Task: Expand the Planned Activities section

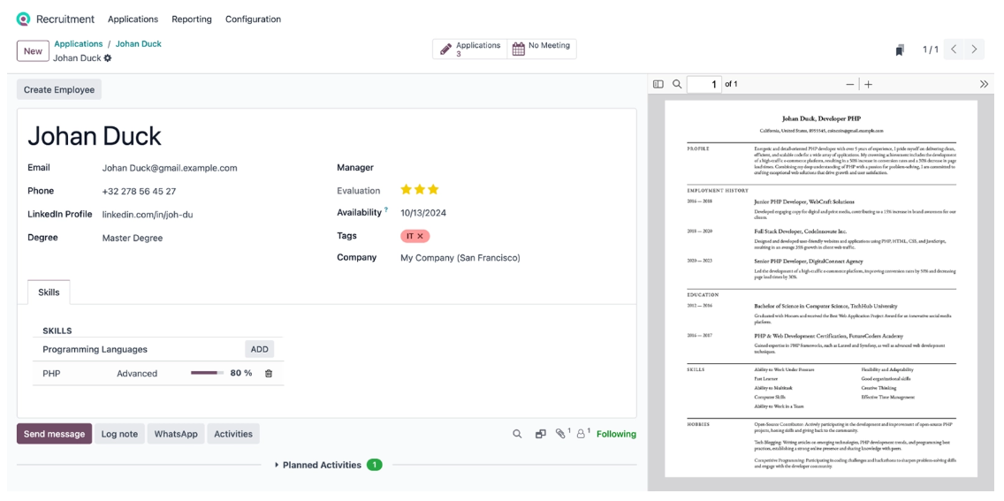Action: click(x=323, y=465)
